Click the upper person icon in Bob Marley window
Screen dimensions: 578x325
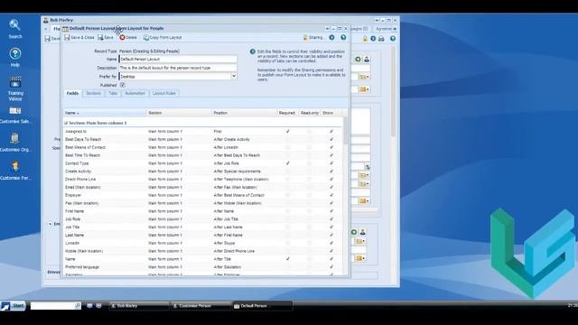tap(367, 59)
